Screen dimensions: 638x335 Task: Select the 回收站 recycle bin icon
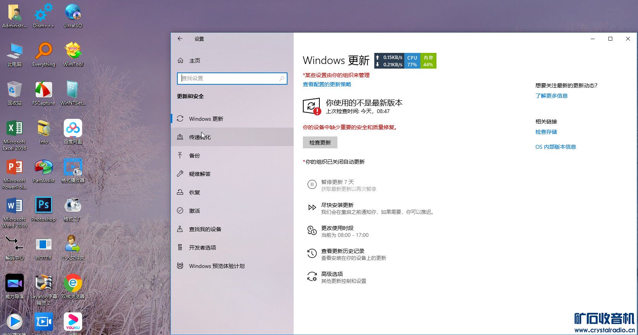click(15, 93)
